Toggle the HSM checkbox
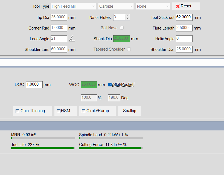Viewport: 224px width, 175px height. (59, 111)
